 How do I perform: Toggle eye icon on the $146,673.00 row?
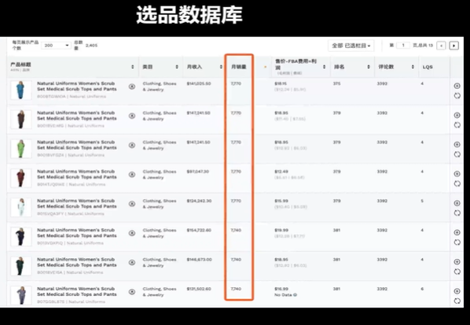[x=132, y=262]
